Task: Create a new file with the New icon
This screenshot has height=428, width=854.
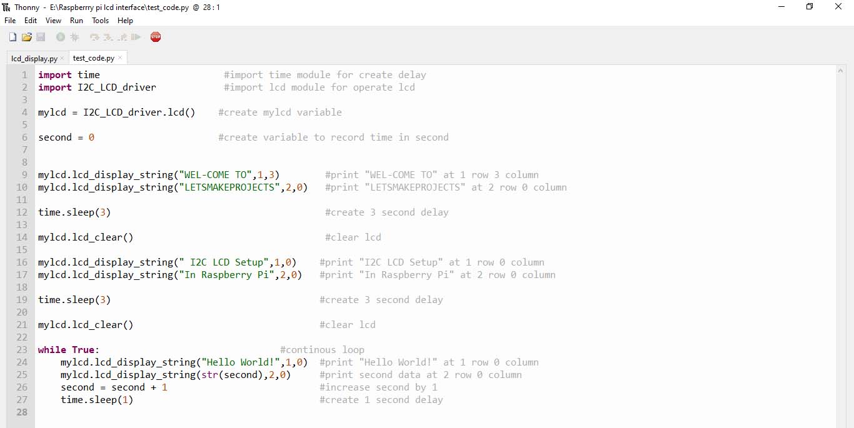Action: (x=13, y=37)
